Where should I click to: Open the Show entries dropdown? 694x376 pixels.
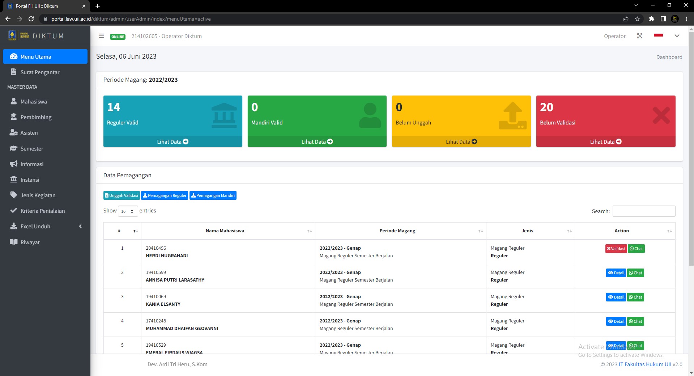click(128, 211)
